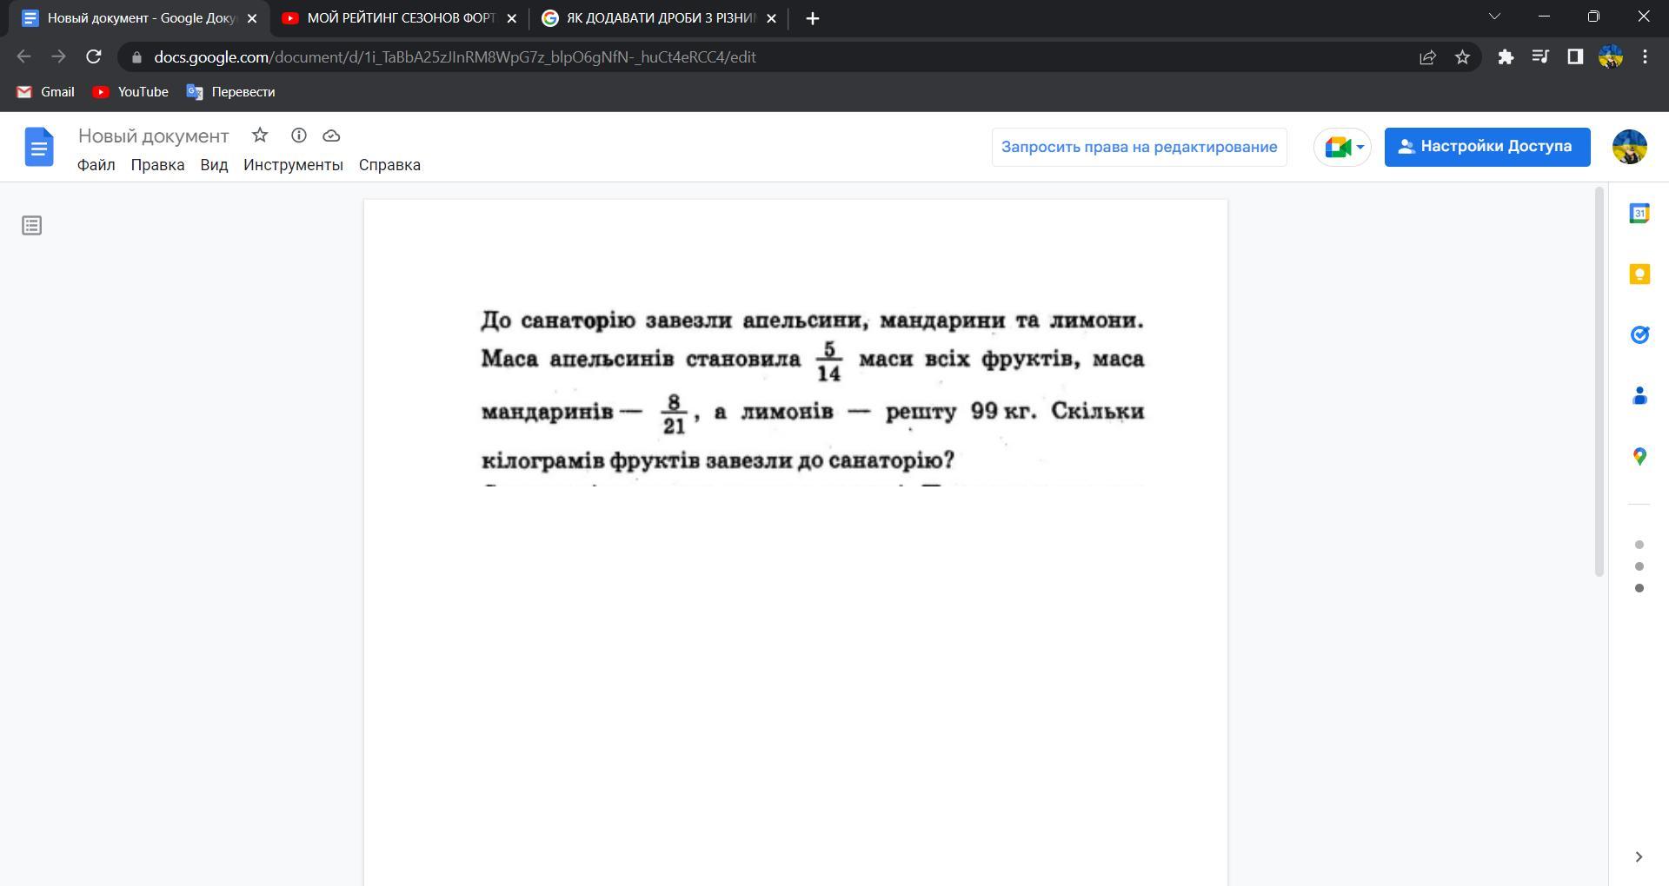Open Google Tasks side panel
1669x886 pixels.
[x=1639, y=335]
